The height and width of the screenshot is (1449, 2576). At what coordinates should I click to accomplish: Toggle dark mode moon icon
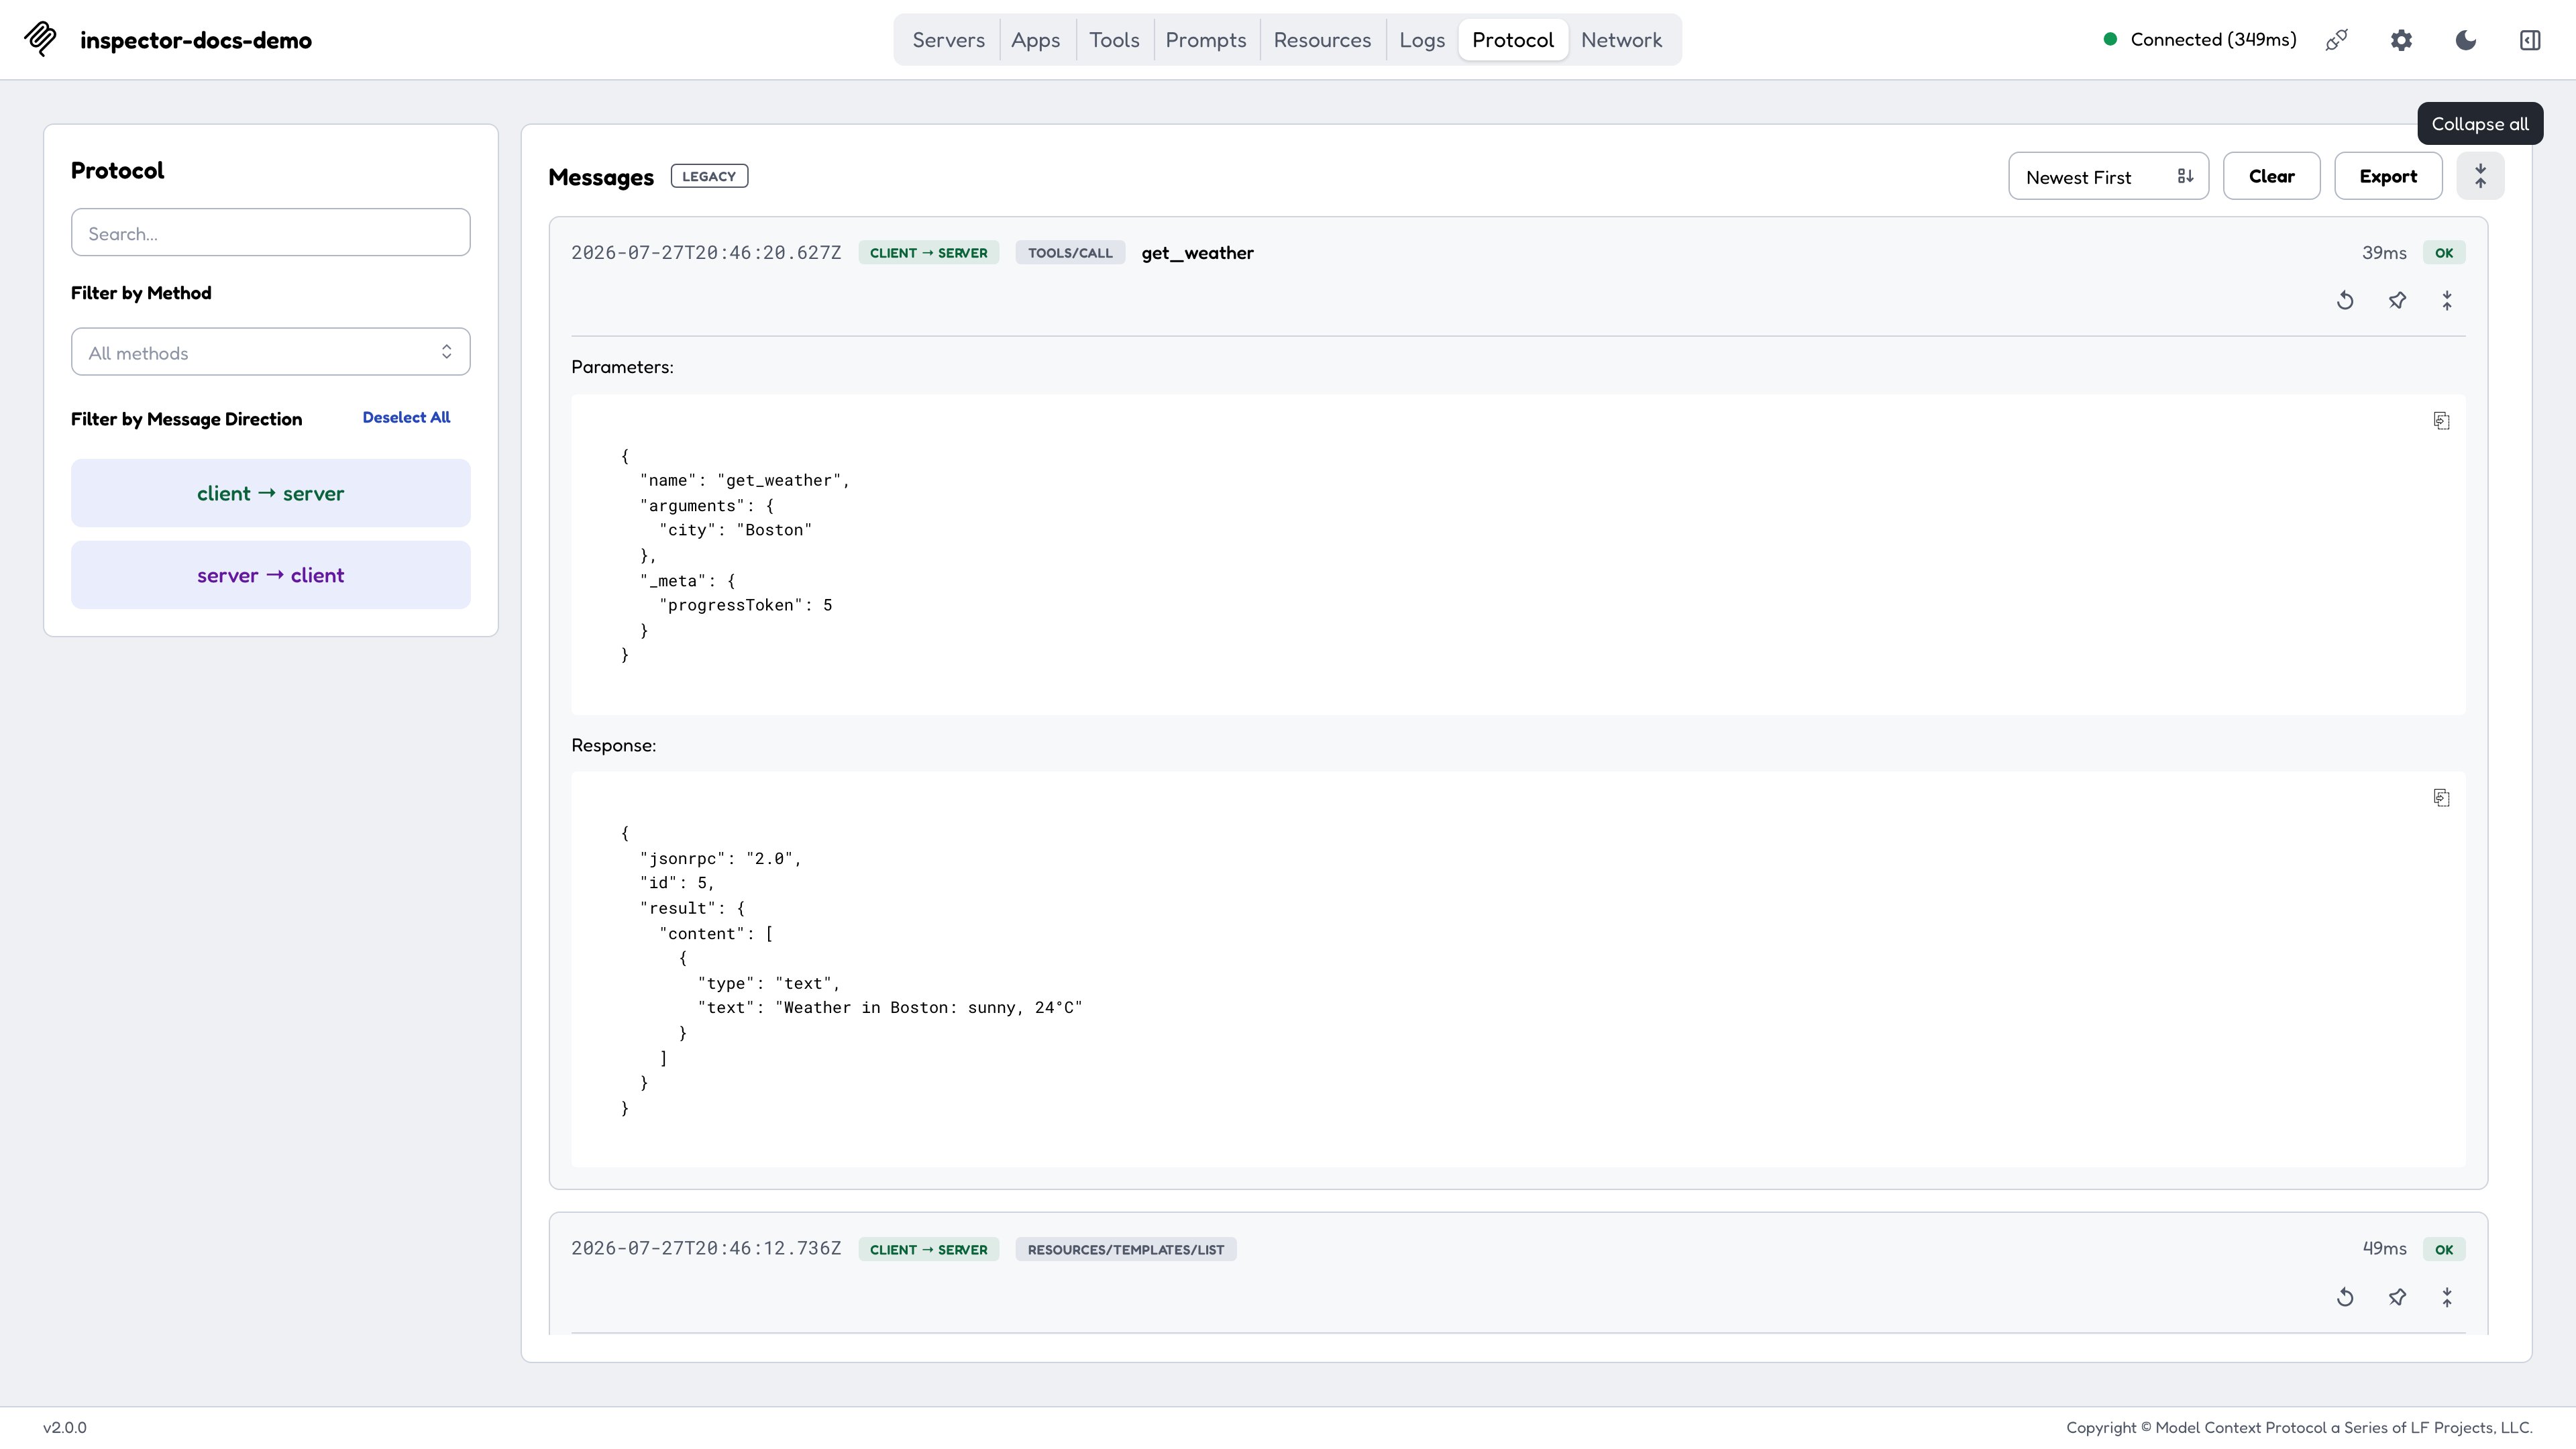[2466, 40]
